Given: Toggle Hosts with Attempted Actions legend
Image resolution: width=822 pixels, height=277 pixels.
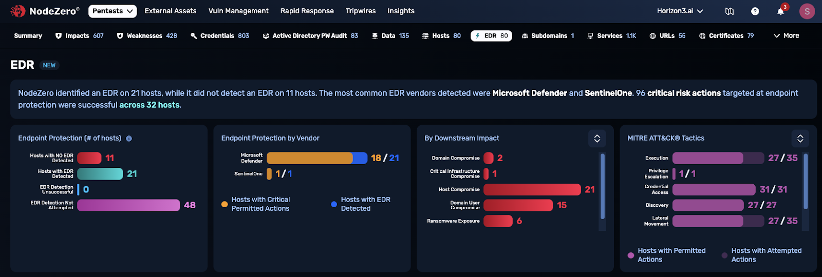Looking at the screenshot, I should pos(762,255).
